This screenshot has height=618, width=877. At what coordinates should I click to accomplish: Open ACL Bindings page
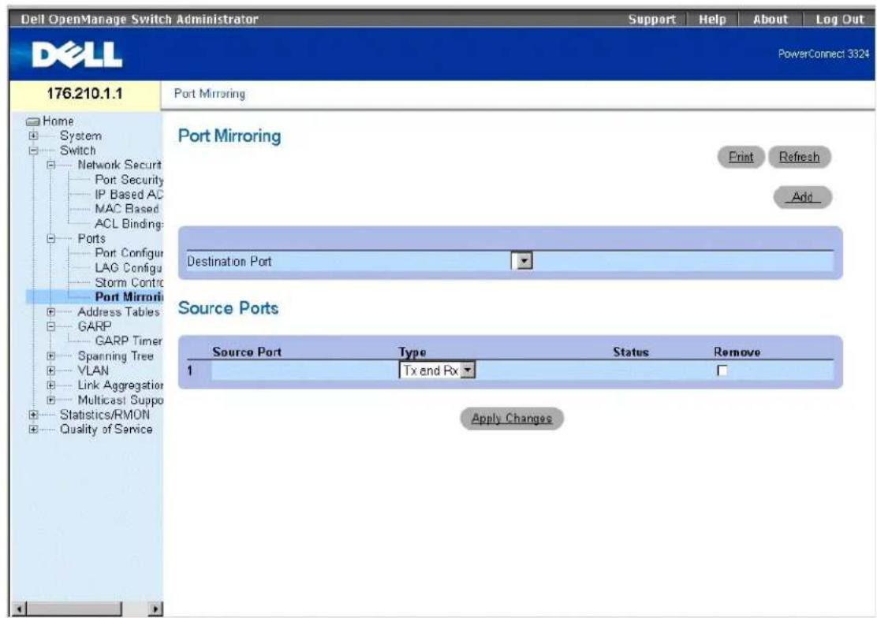click(129, 224)
